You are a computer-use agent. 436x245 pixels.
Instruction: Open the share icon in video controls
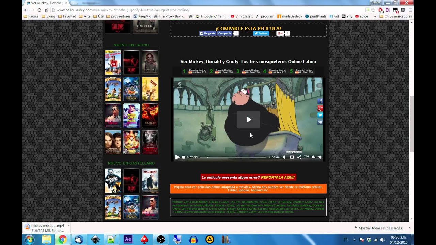tap(299, 157)
